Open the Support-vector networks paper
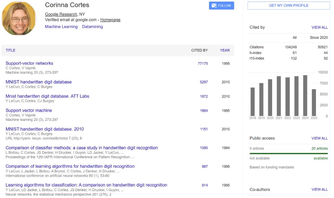The width and height of the screenshot is (334, 198). point(29,63)
